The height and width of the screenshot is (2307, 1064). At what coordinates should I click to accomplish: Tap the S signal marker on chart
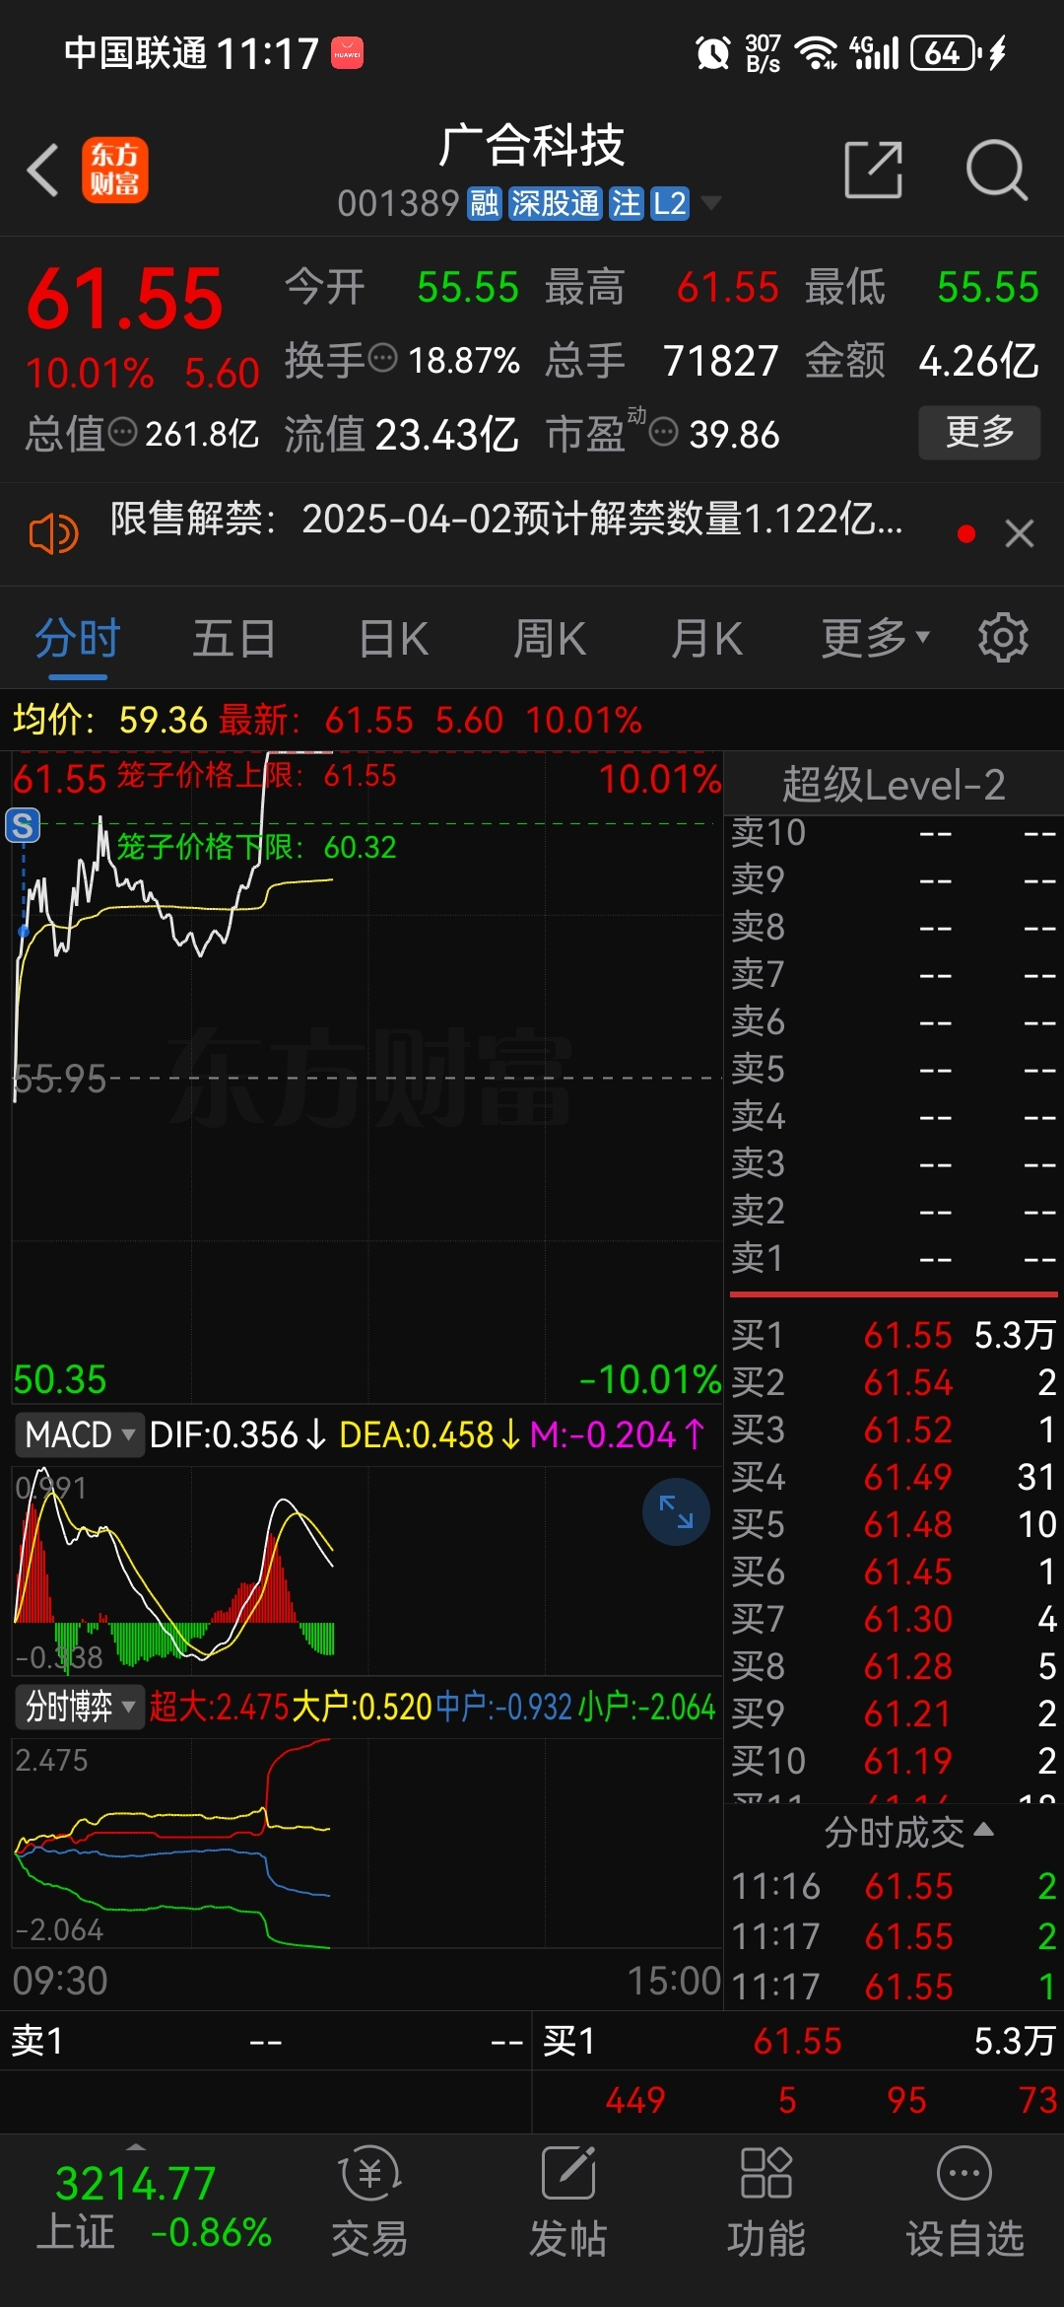(23, 825)
